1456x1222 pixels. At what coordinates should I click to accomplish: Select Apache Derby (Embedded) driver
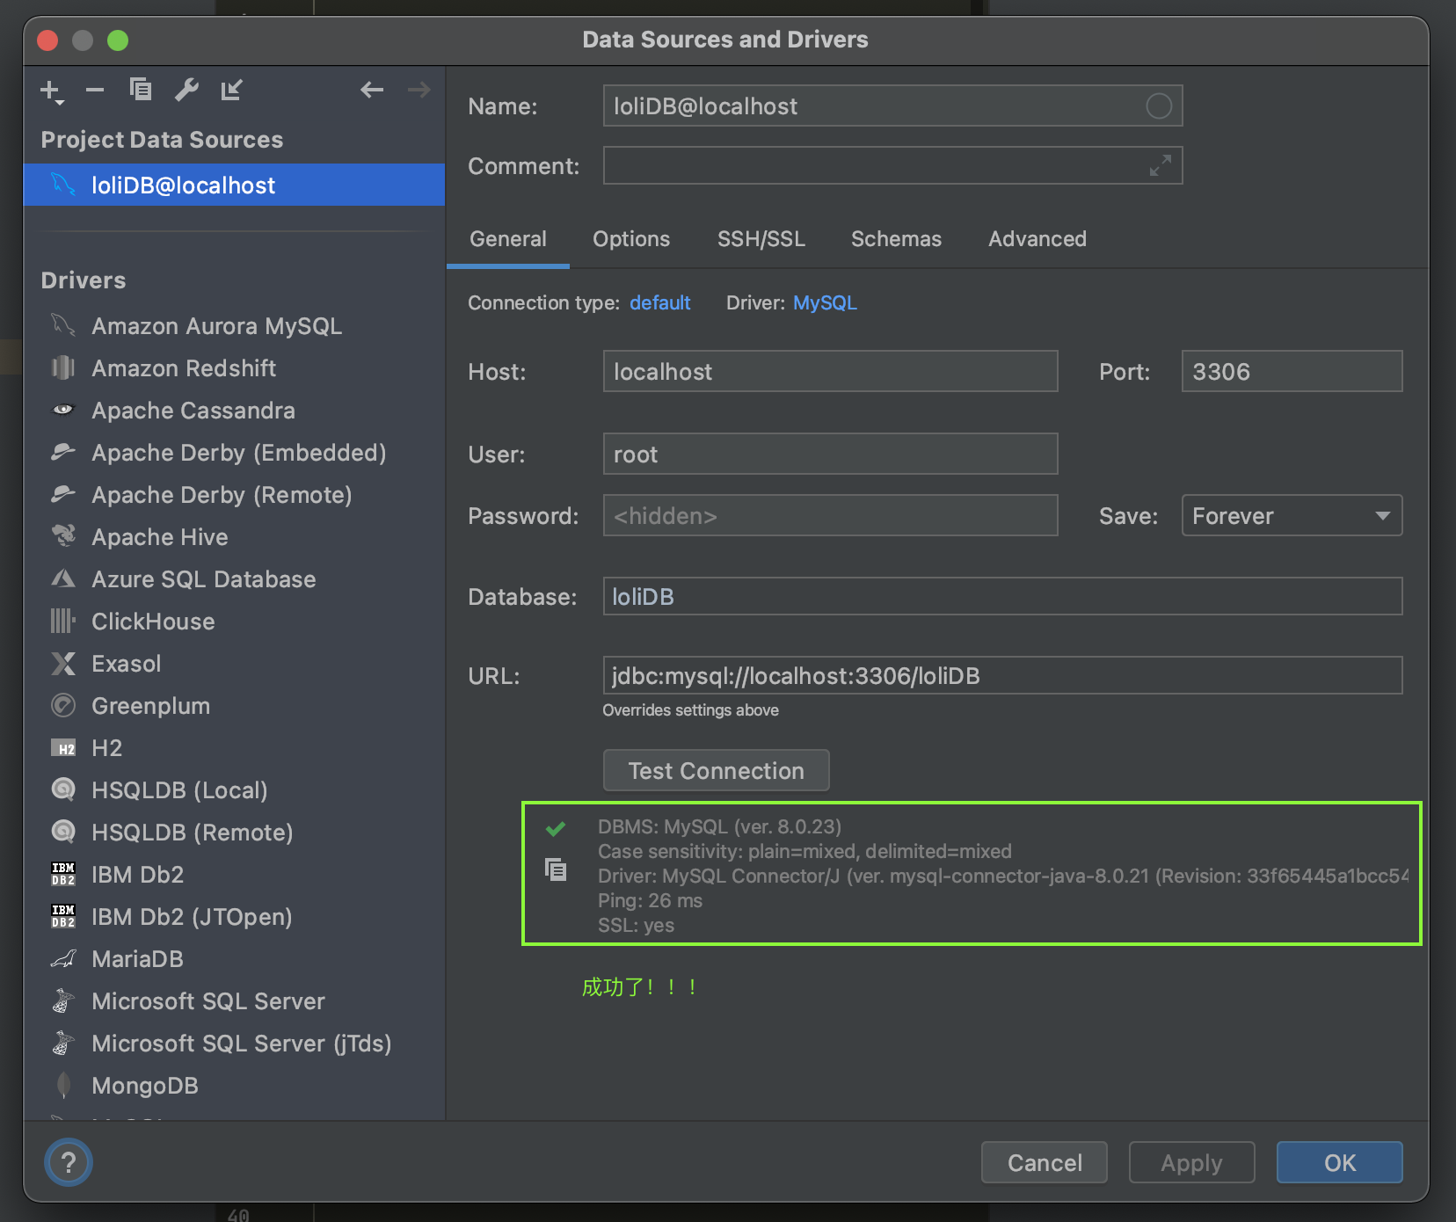[234, 453]
